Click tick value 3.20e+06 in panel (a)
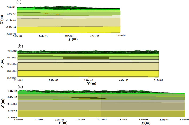Screen dimensions: 189x125 (17, 36)
